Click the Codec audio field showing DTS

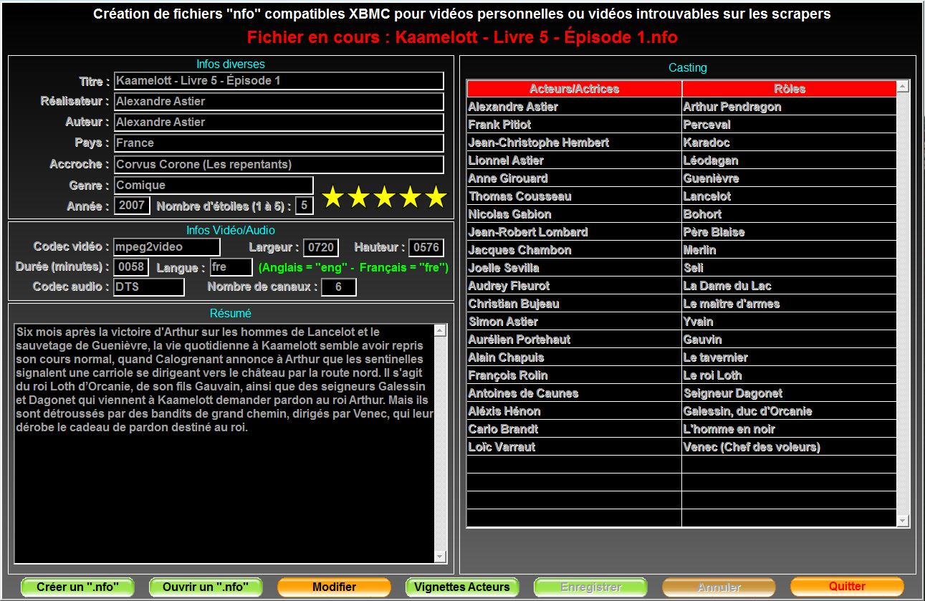tap(149, 287)
